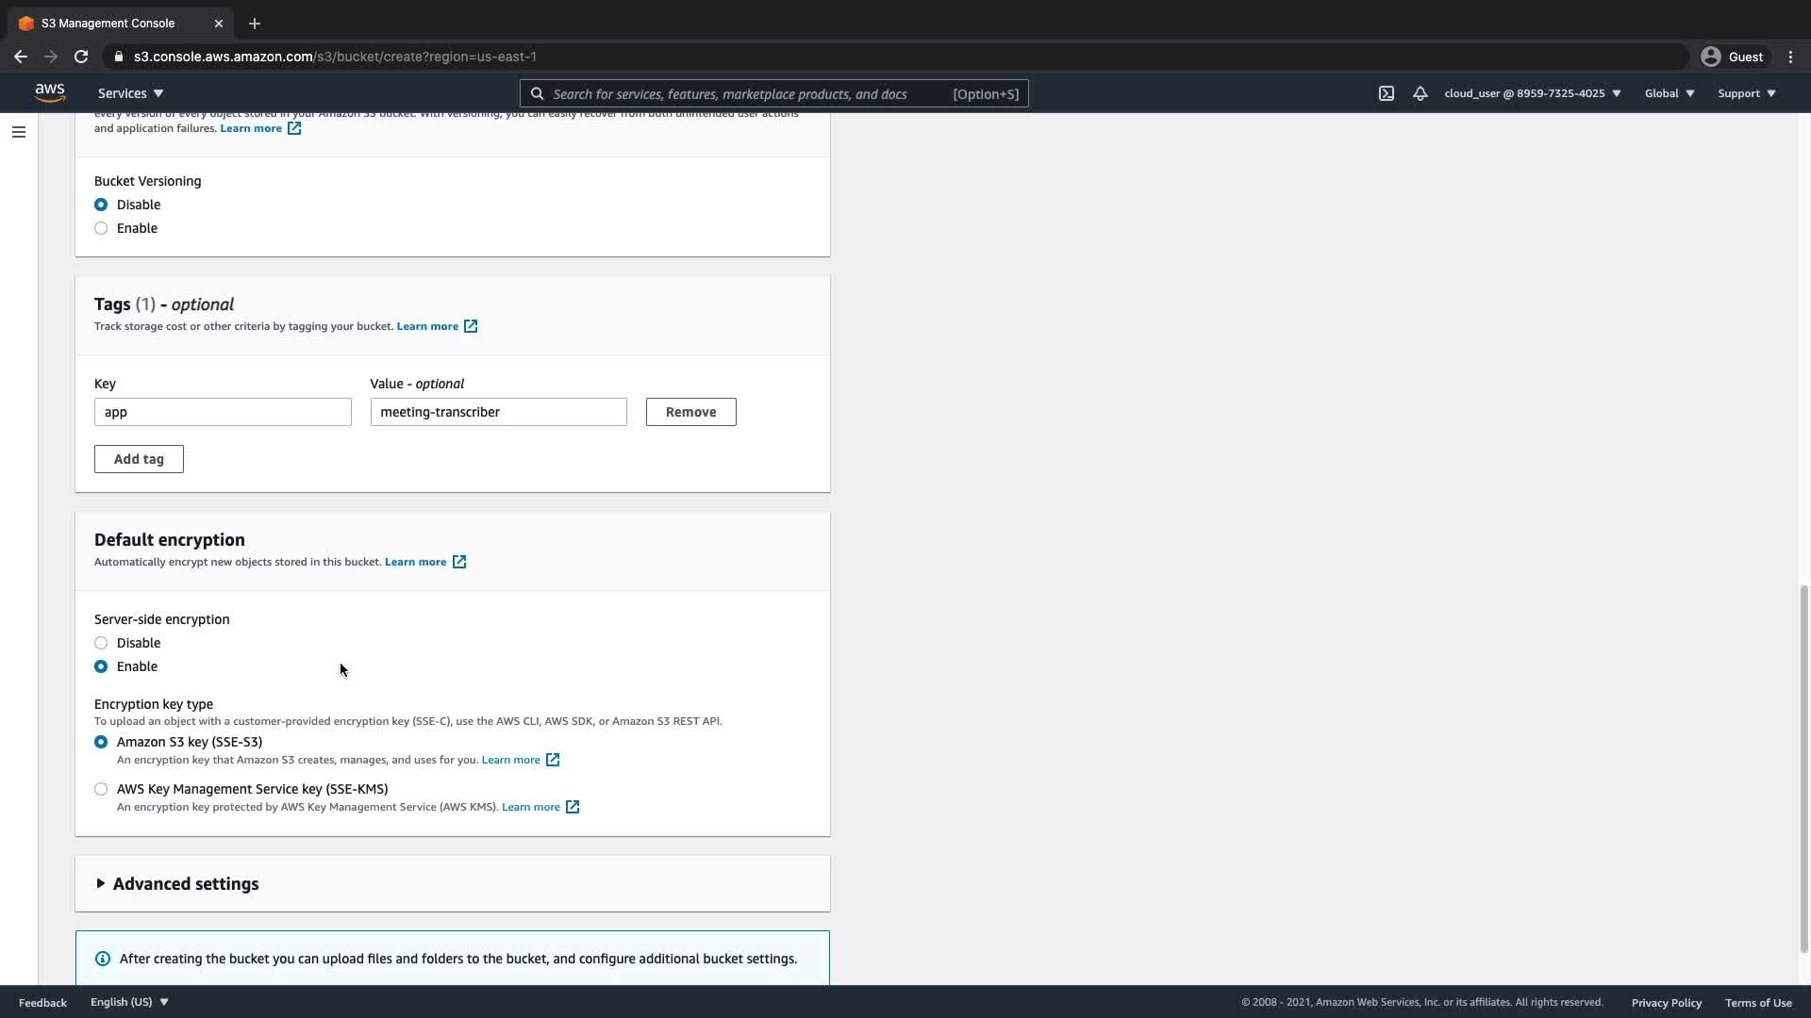
Task: Open the Support menu
Action: (x=1746, y=93)
